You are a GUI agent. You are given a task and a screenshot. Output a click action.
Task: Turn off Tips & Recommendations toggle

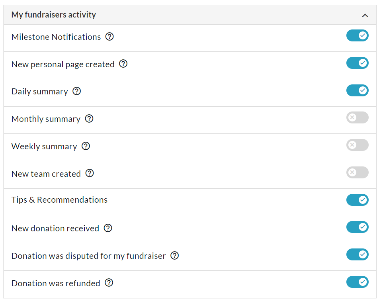coord(358,200)
